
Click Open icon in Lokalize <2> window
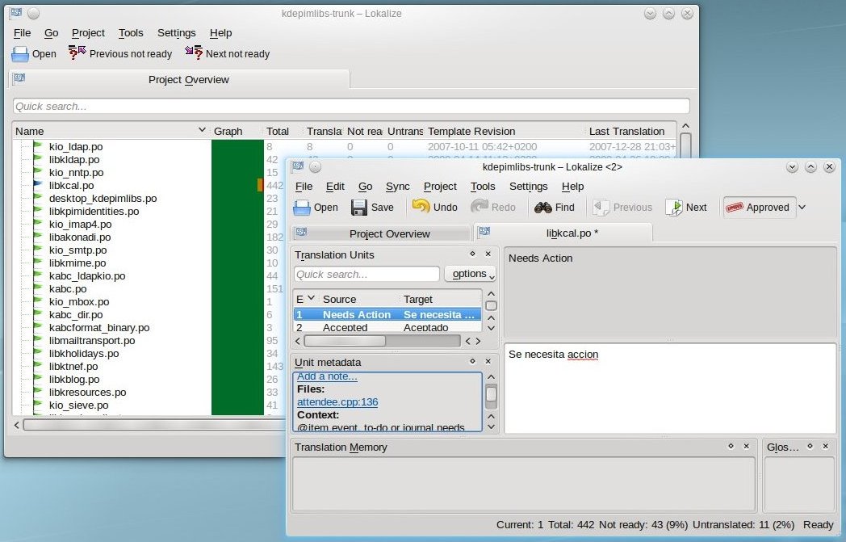(302, 208)
